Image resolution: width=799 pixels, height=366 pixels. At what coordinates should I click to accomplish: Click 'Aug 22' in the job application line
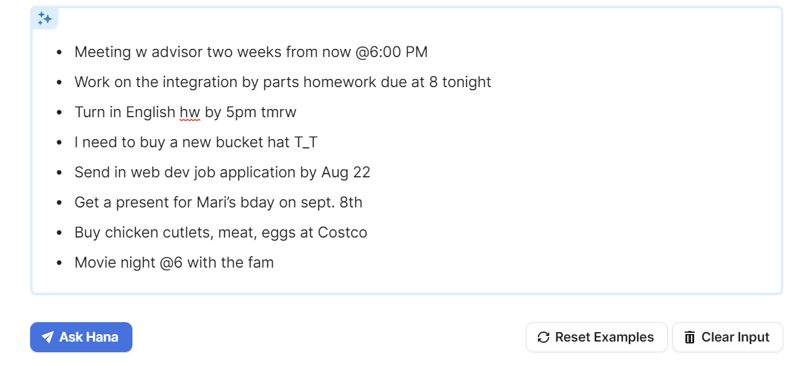click(346, 172)
